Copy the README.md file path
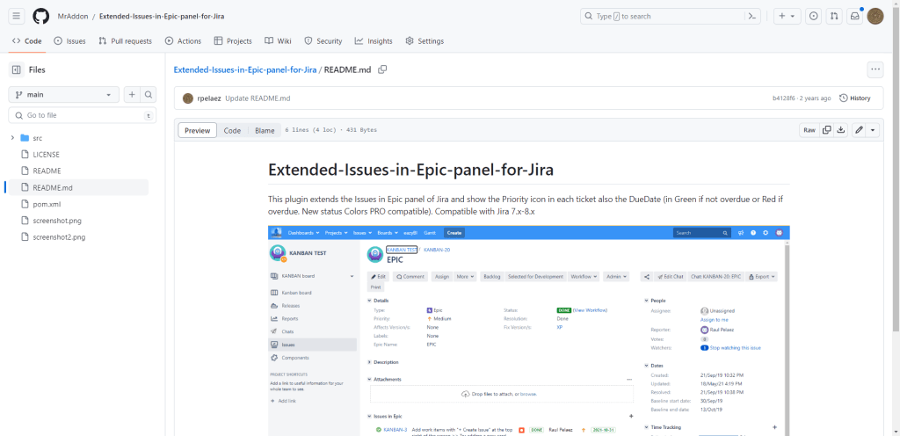 tap(382, 69)
